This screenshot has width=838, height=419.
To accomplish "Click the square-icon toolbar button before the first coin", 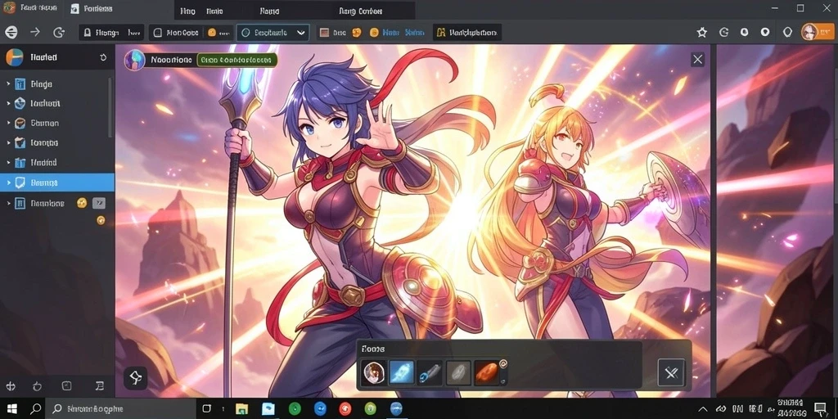I will point(176,33).
